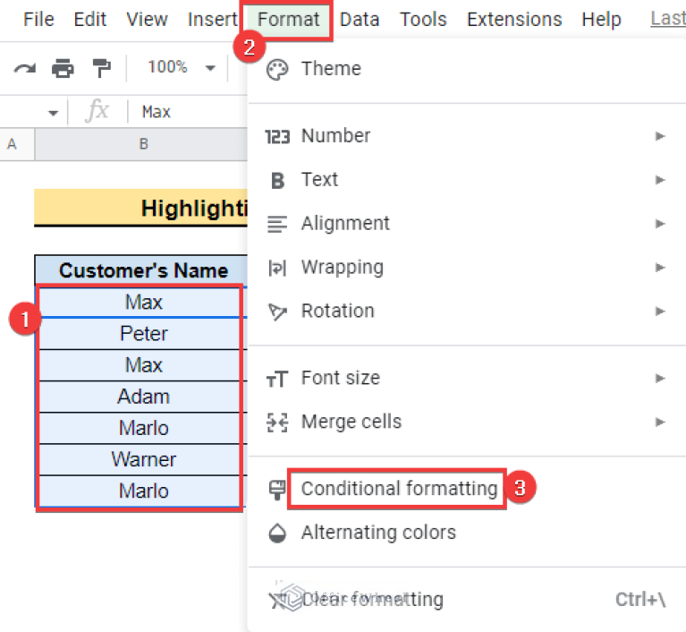Viewport: 686px width, 632px height.
Task: Open the Data menu
Action: [360, 20]
